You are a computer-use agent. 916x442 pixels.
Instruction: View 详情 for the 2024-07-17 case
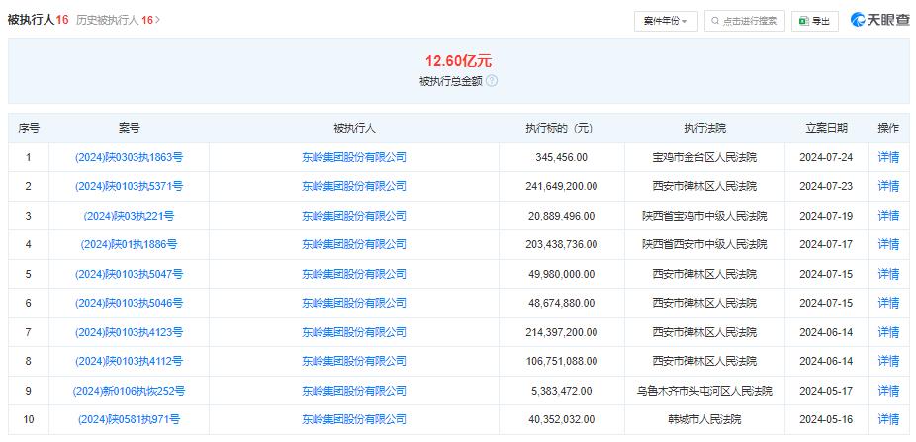888,244
